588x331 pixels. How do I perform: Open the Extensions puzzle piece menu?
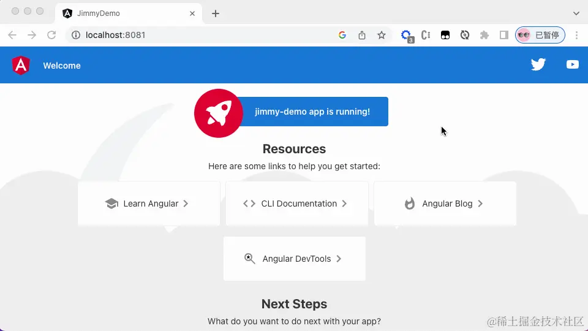pyautogui.click(x=484, y=35)
